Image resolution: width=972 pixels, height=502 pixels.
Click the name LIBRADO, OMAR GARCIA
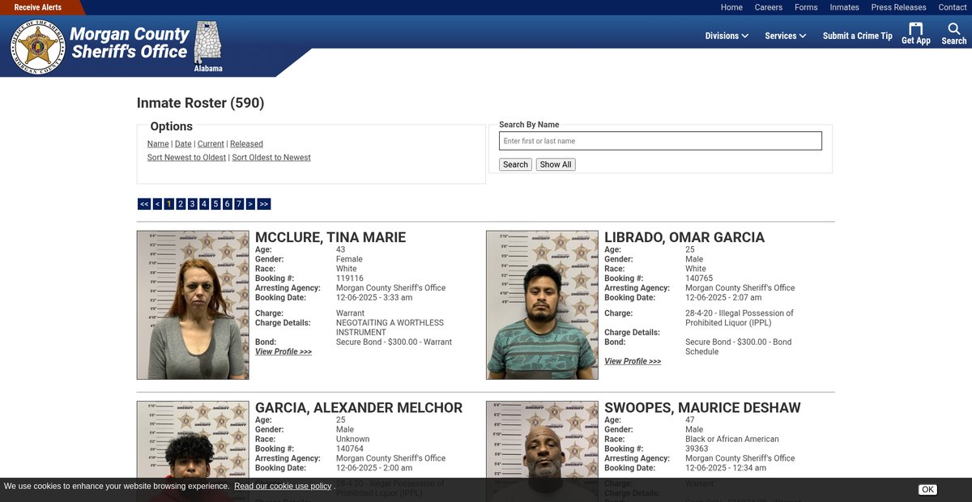(684, 237)
